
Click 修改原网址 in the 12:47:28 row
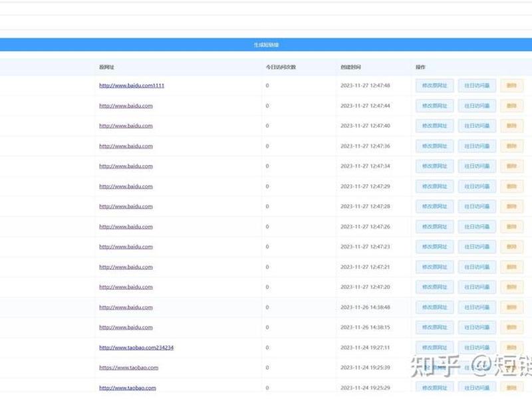[x=435, y=207]
